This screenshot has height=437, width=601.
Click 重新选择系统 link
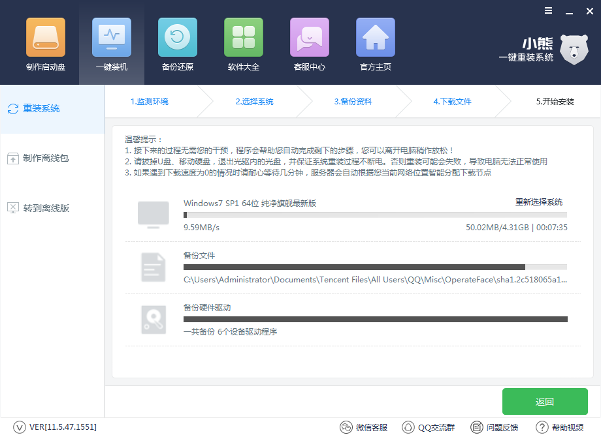point(538,202)
